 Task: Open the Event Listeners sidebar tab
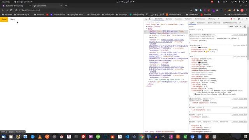click(x=214, y=23)
